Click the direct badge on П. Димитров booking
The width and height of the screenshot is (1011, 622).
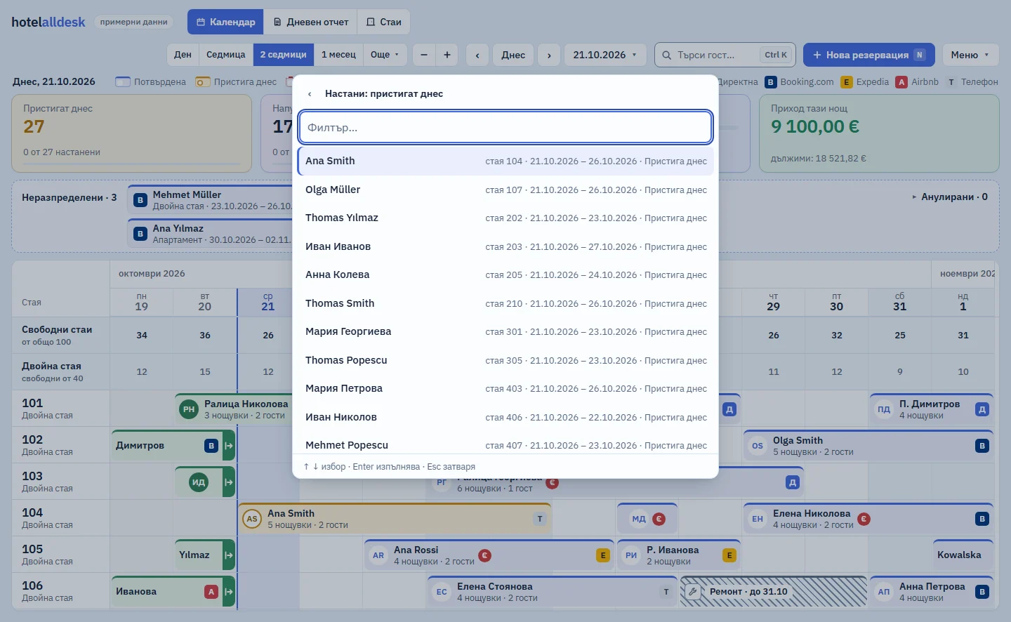pyautogui.click(x=982, y=409)
